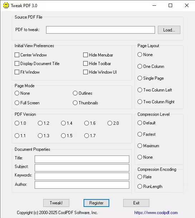This screenshot has height=218, width=195.
Task: Select Single Page layout
Action: [140, 78]
